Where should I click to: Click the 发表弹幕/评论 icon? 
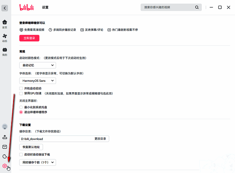[x=82, y=30]
